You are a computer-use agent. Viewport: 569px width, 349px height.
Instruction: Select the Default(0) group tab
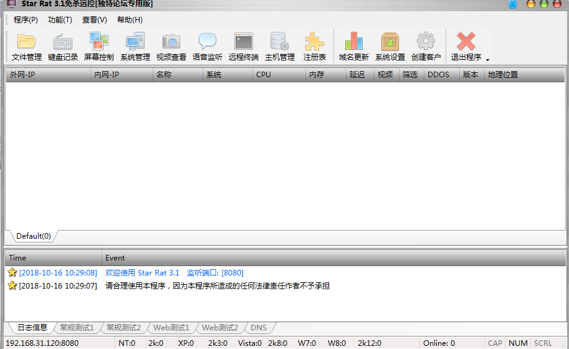click(34, 236)
